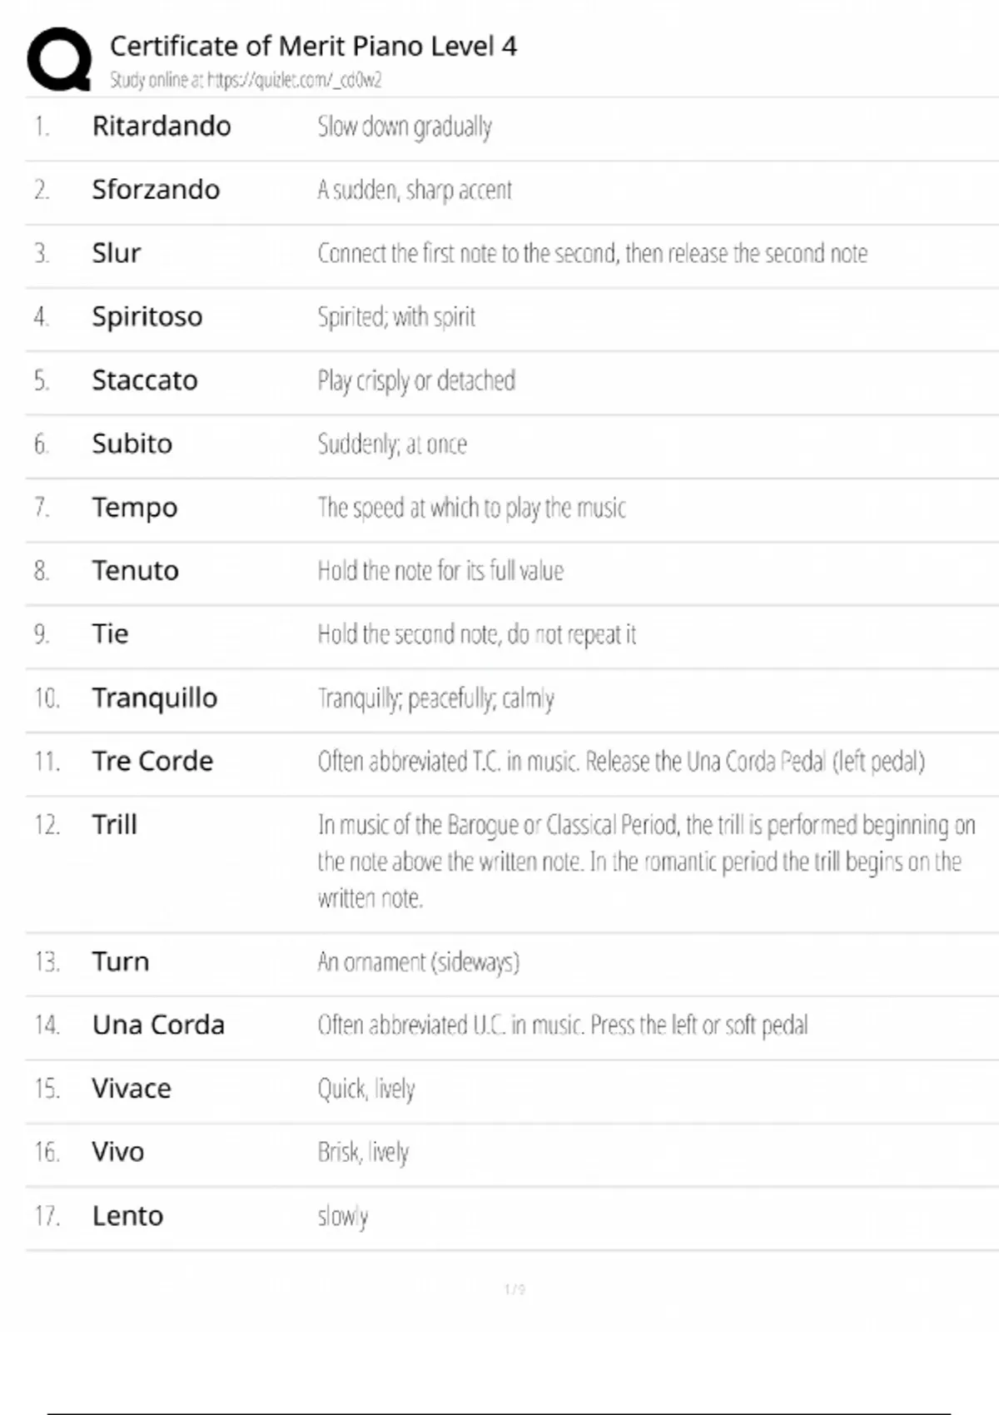999x1415 pixels.
Task: Click the Slur term
Action: (117, 253)
